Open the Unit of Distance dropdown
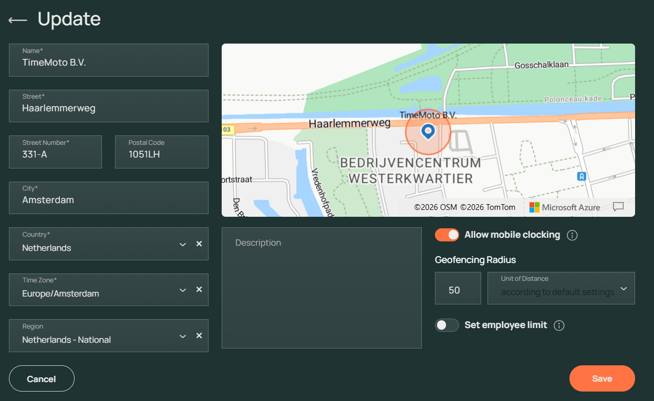654x401 pixels. pos(561,288)
